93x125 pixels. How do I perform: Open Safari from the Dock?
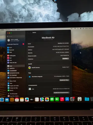[x=2, y=100]
